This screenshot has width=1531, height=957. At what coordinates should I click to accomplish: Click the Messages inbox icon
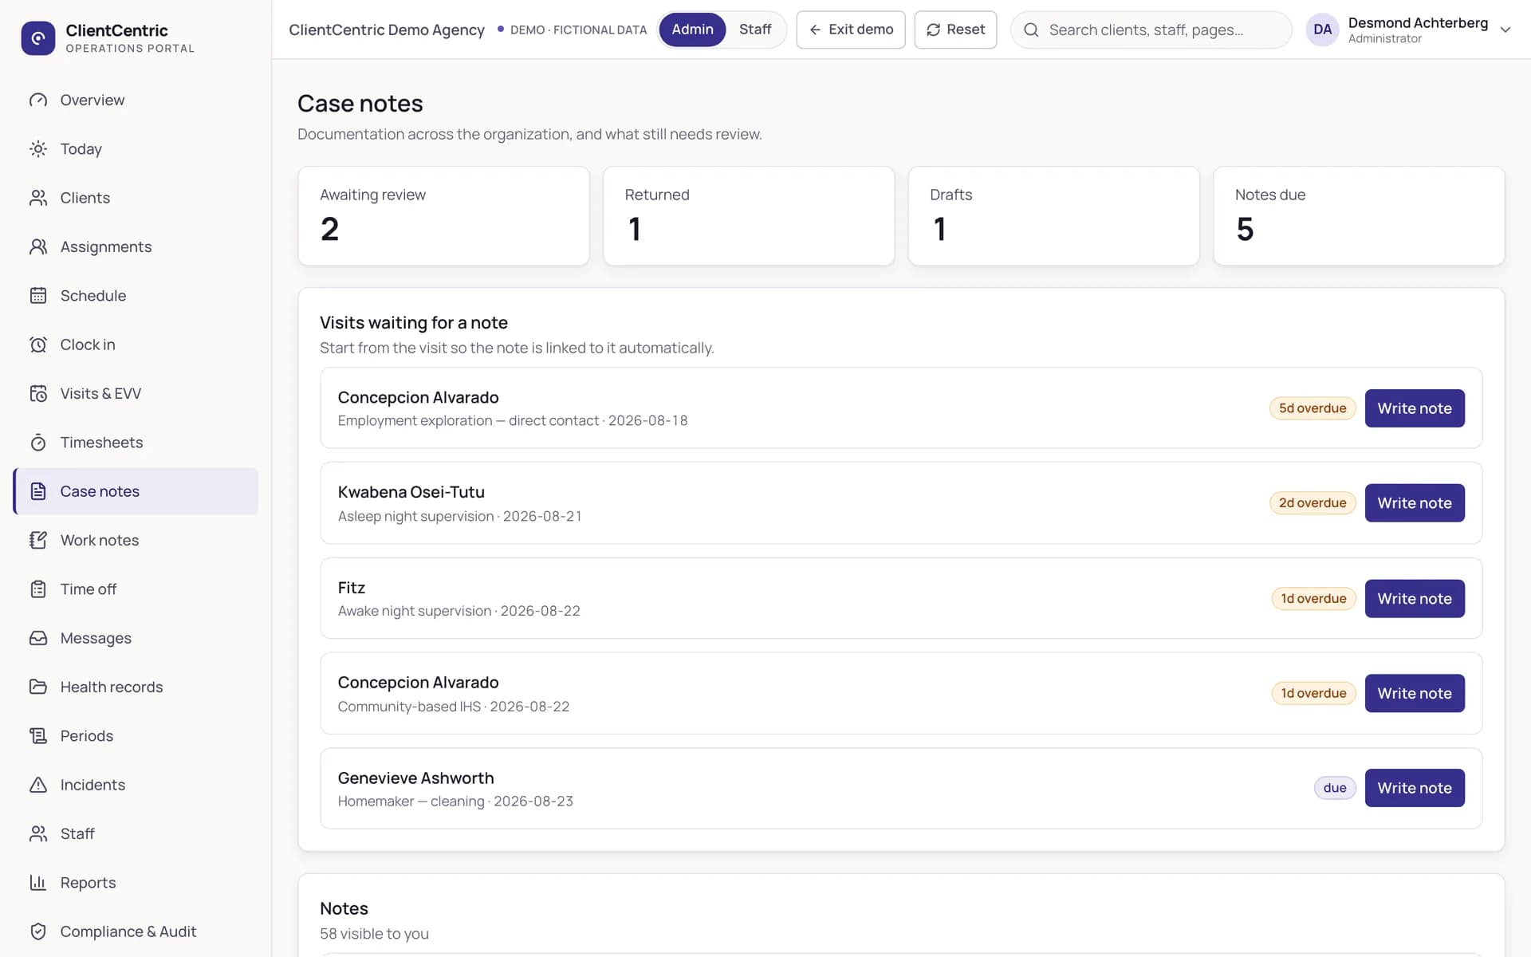(x=38, y=638)
